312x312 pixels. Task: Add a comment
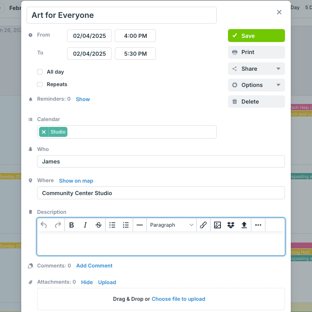pyautogui.click(x=94, y=266)
